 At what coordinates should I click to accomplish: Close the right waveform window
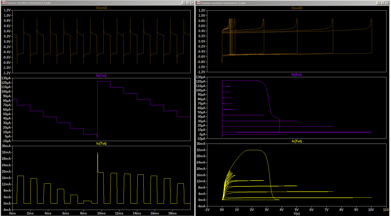pyautogui.click(x=387, y=3)
